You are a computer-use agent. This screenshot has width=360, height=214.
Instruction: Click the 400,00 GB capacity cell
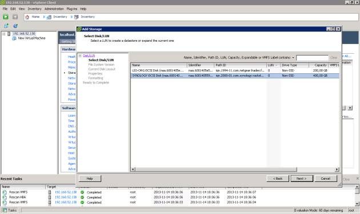pyautogui.click(x=320, y=76)
